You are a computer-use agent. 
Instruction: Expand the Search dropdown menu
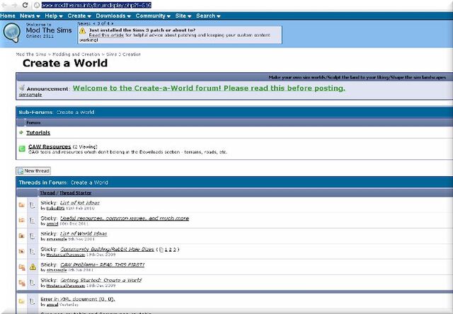click(208, 16)
